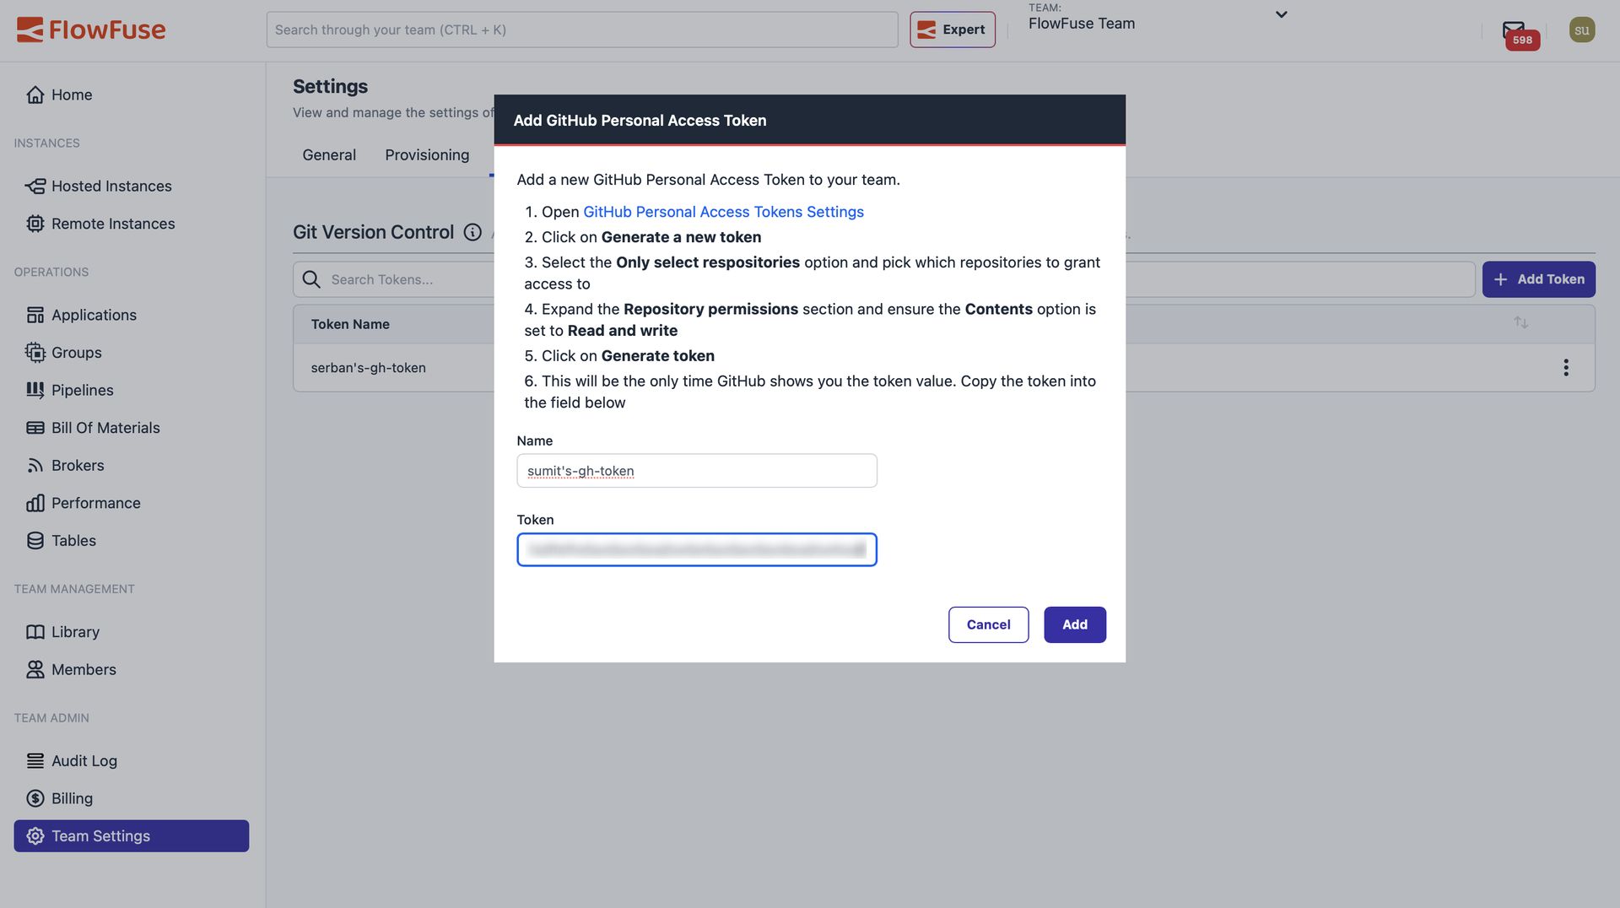Select the Applications sidebar icon
Image resolution: width=1620 pixels, height=908 pixels.
click(35, 314)
